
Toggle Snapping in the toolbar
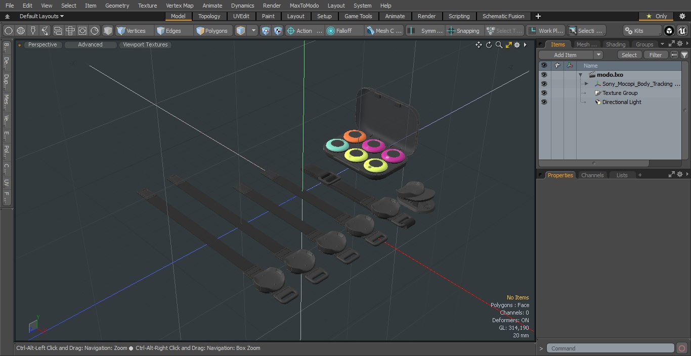(x=463, y=31)
